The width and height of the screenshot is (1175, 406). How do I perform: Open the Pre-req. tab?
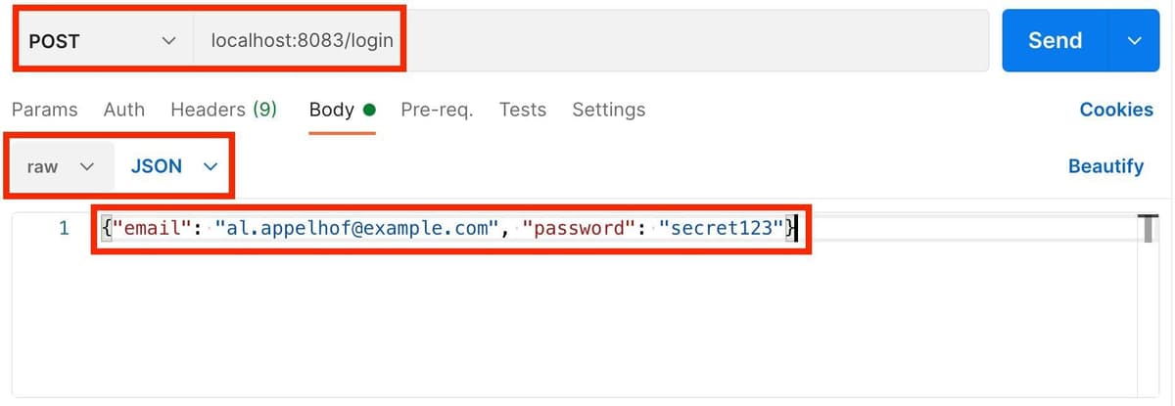pyautogui.click(x=437, y=110)
